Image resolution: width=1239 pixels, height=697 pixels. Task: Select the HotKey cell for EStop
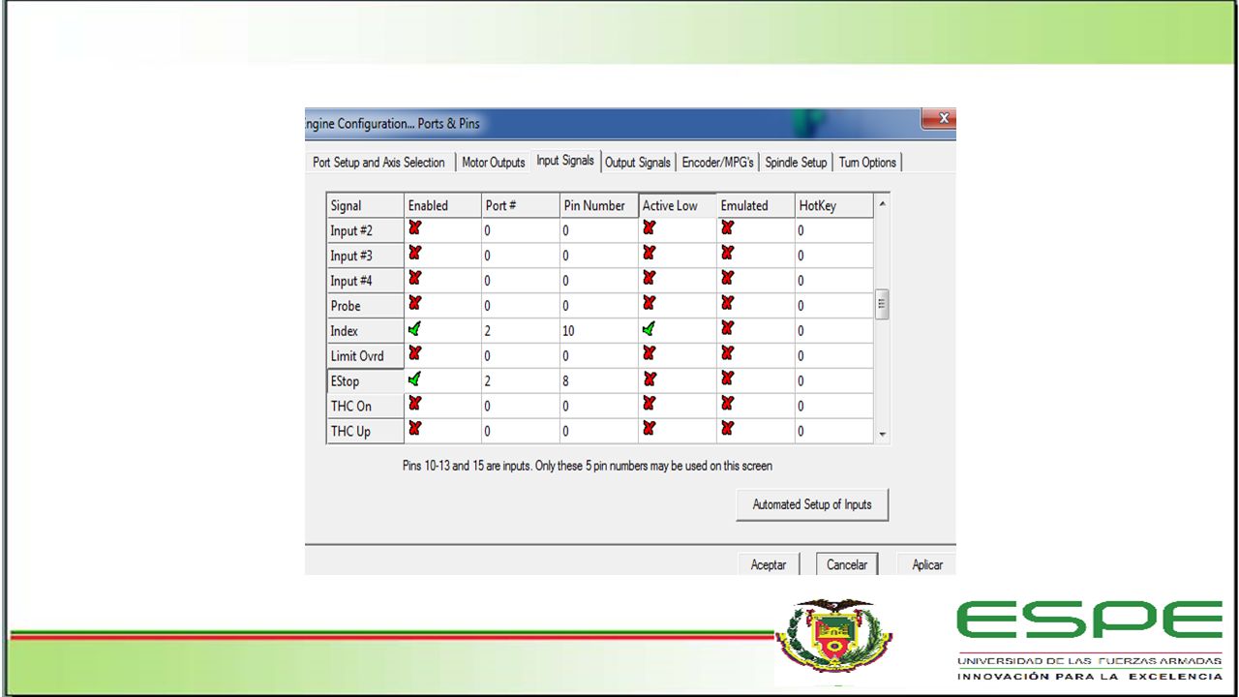click(x=834, y=380)
